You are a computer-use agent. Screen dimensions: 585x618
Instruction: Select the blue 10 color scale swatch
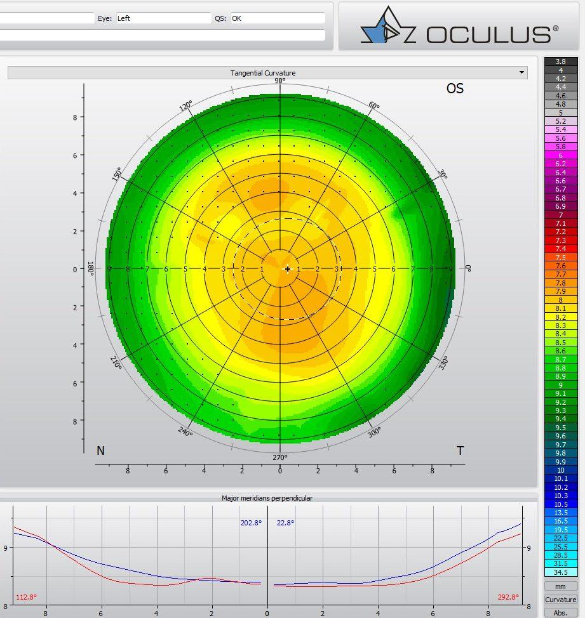[x=560, y=470]
